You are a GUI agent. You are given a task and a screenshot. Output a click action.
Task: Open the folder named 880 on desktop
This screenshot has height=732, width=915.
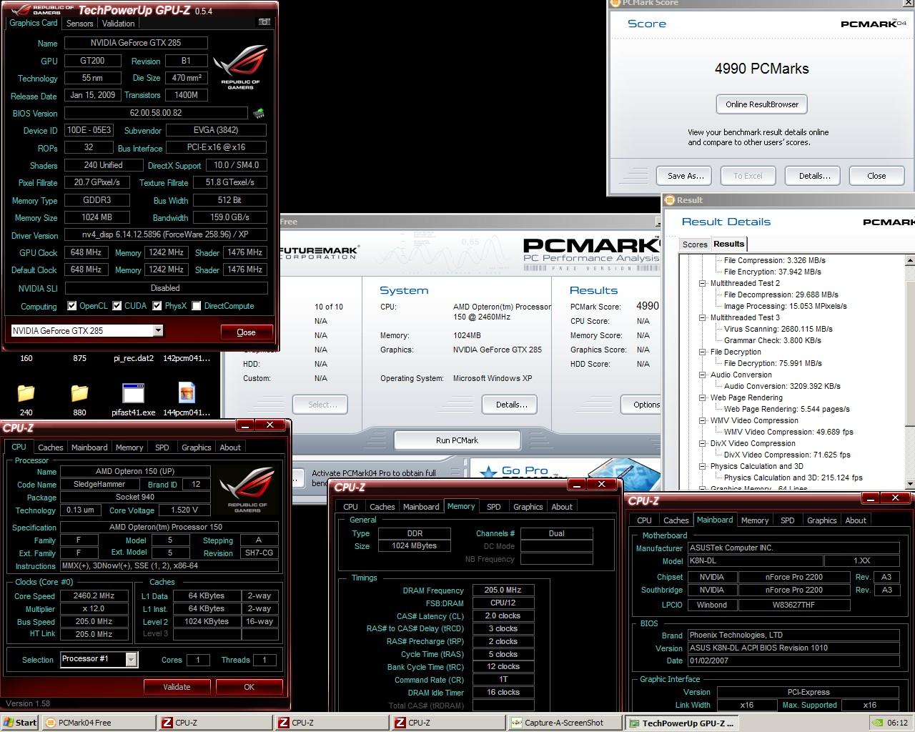79,399
